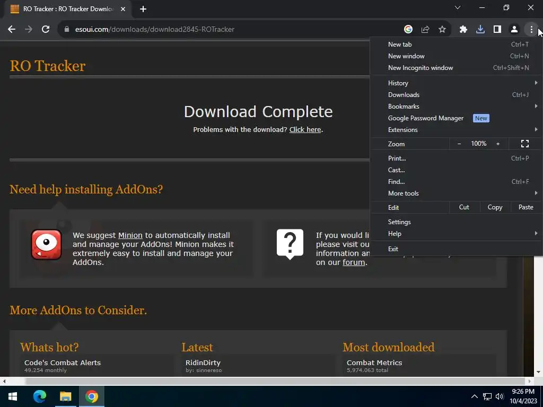
Task: Click the vertical scrollbar down arrow
Action: (538, 373)
